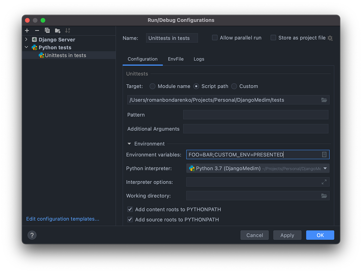Enable Allow parallel run

tap(215, 38)
